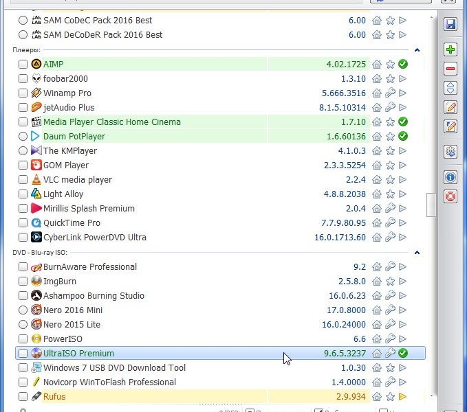
Task: Select SAM CoDeC Pack 2016 Best radio
Action: 23,20
